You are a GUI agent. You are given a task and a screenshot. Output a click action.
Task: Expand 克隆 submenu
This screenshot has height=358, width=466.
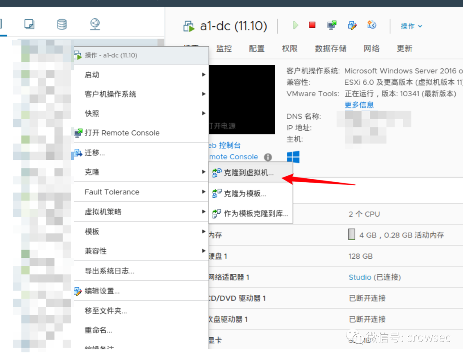pos(141,172)
